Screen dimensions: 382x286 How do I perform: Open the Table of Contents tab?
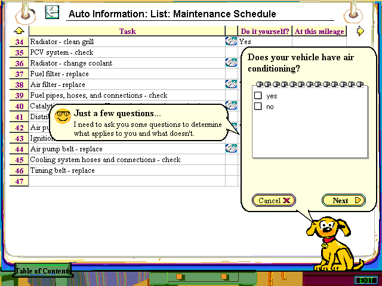pyautogui.click(x=43, y=271)
